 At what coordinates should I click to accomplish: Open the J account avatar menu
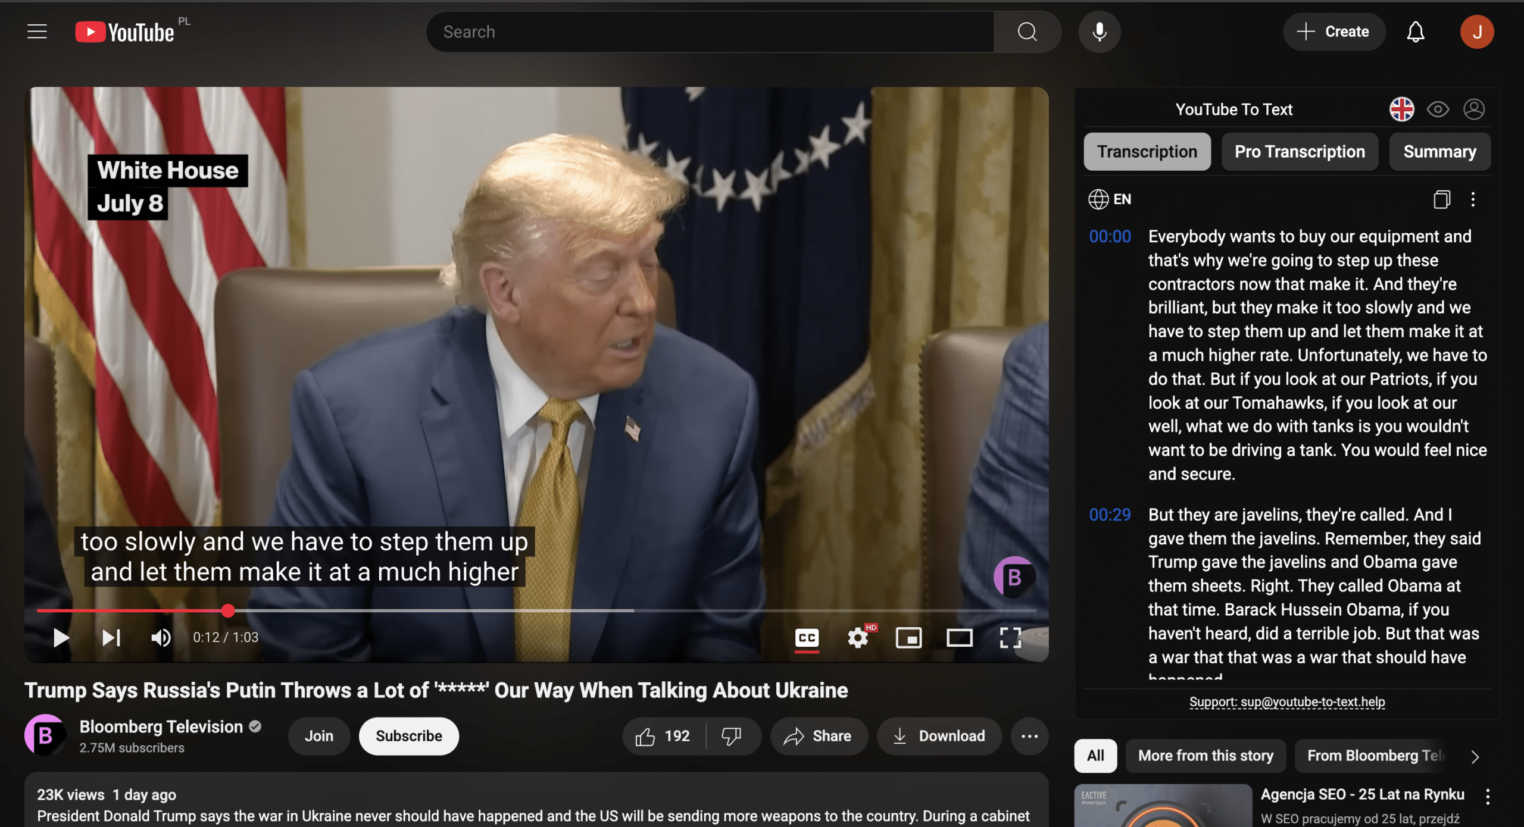pos(1476,32)
